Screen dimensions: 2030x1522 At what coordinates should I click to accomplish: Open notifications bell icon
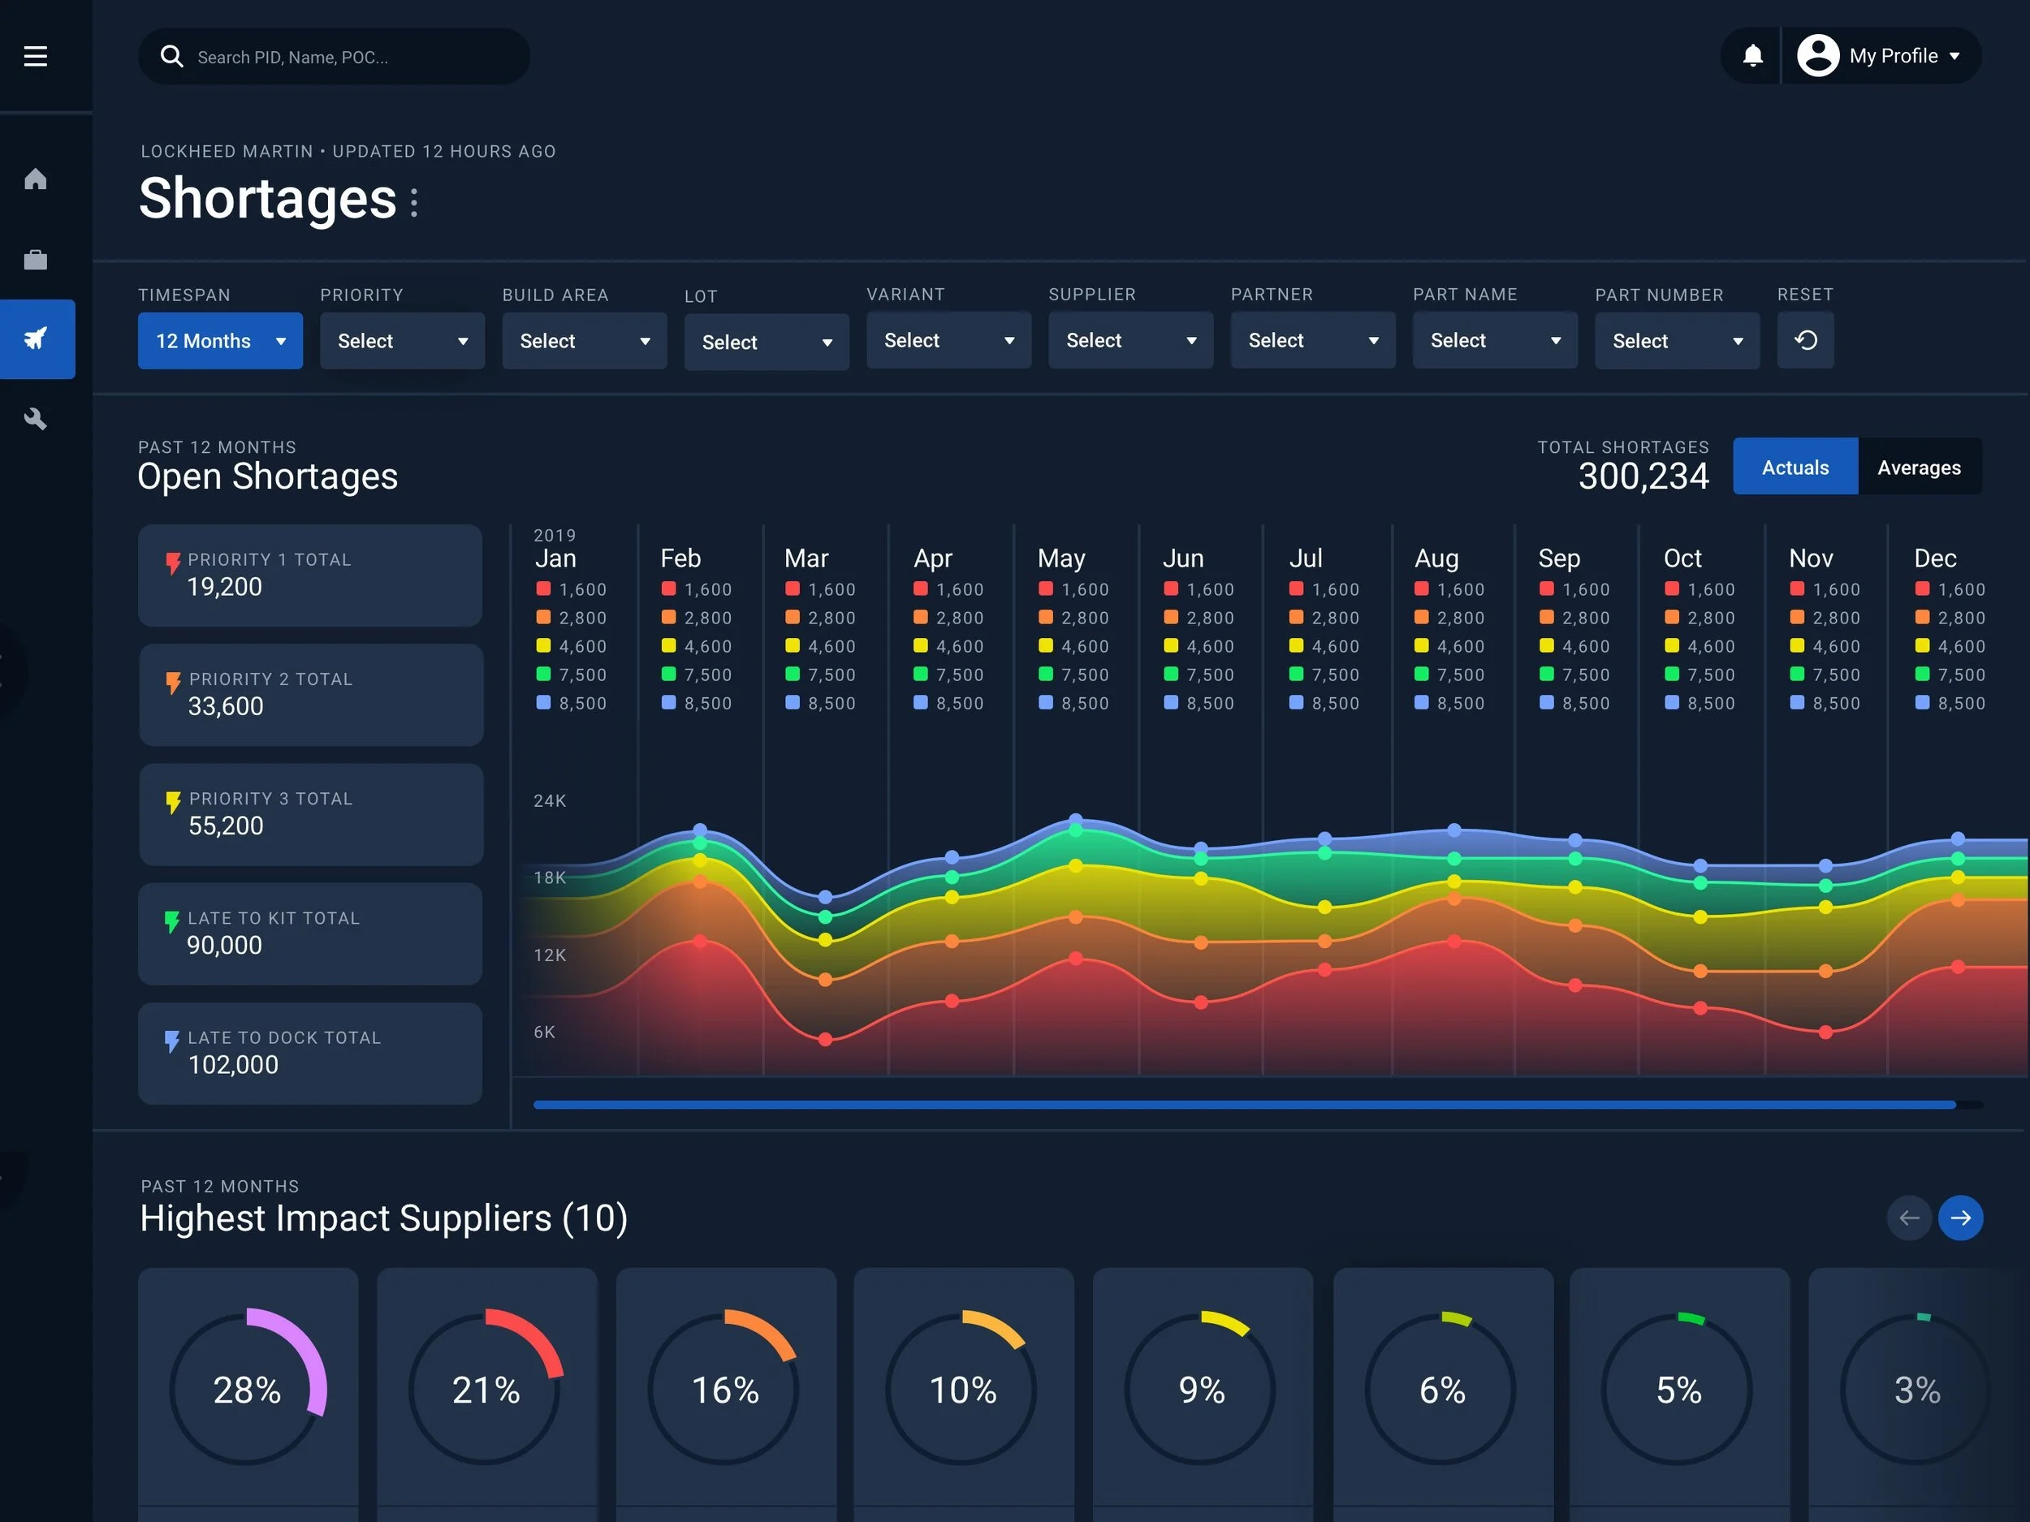(1752, 56)
